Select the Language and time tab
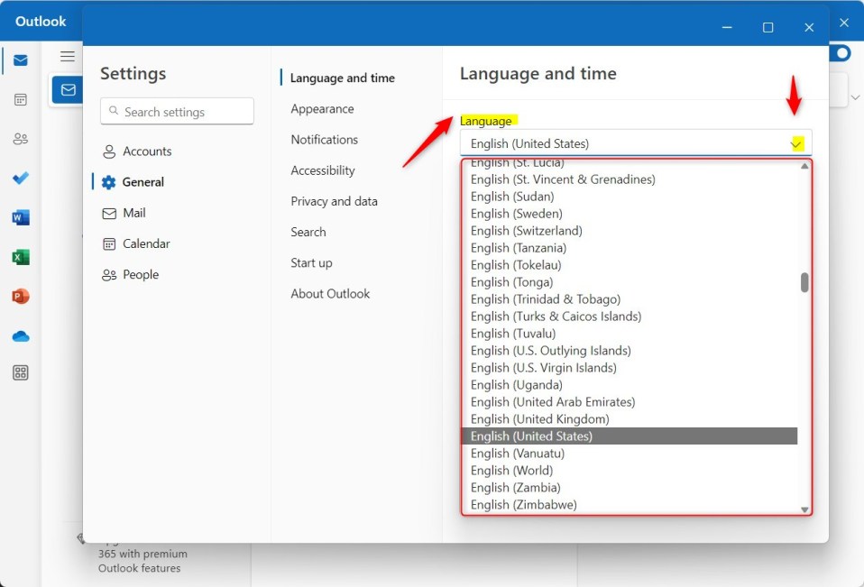This screenshot has height=587, width=864. [x=342, y=78]
